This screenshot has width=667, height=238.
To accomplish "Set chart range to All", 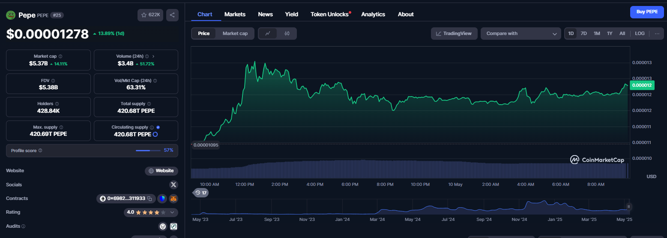I will click(x=622, y=33).
